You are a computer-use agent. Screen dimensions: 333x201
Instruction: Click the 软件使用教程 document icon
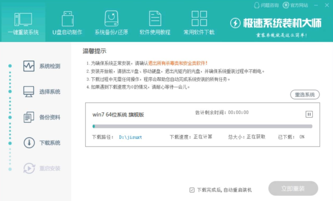pyautogui.click(x=155, y=18)
